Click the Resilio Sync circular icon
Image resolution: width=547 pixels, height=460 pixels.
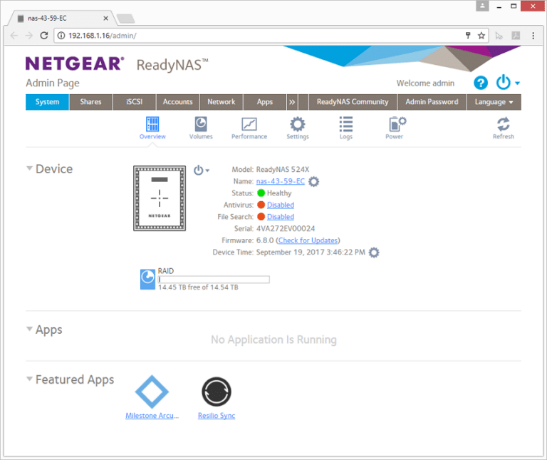pos(217,392)
